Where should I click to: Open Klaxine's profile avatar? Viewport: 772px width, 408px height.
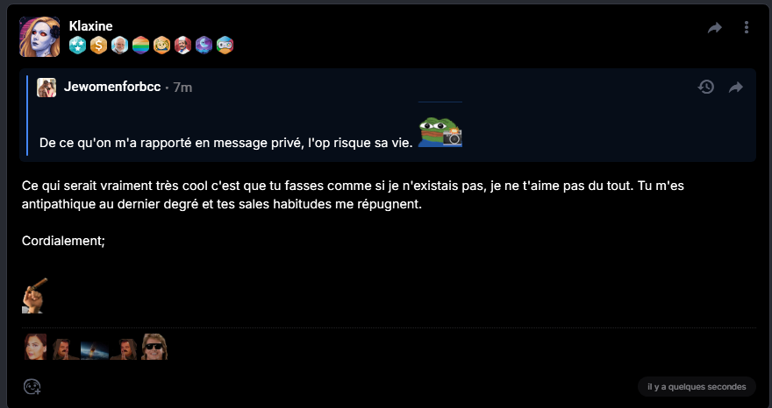point(39,37)
